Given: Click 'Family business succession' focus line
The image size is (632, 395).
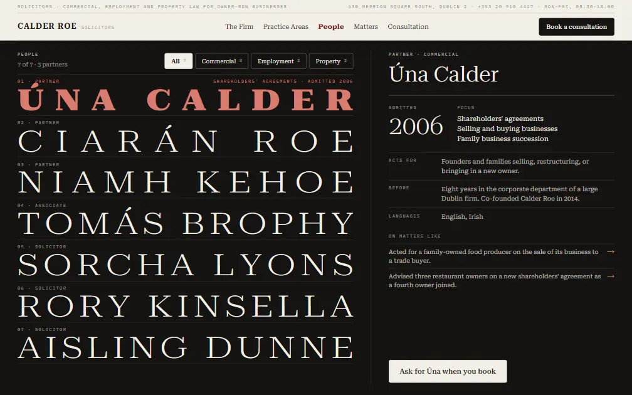Looking at the screenshot, I should point(503,139).
